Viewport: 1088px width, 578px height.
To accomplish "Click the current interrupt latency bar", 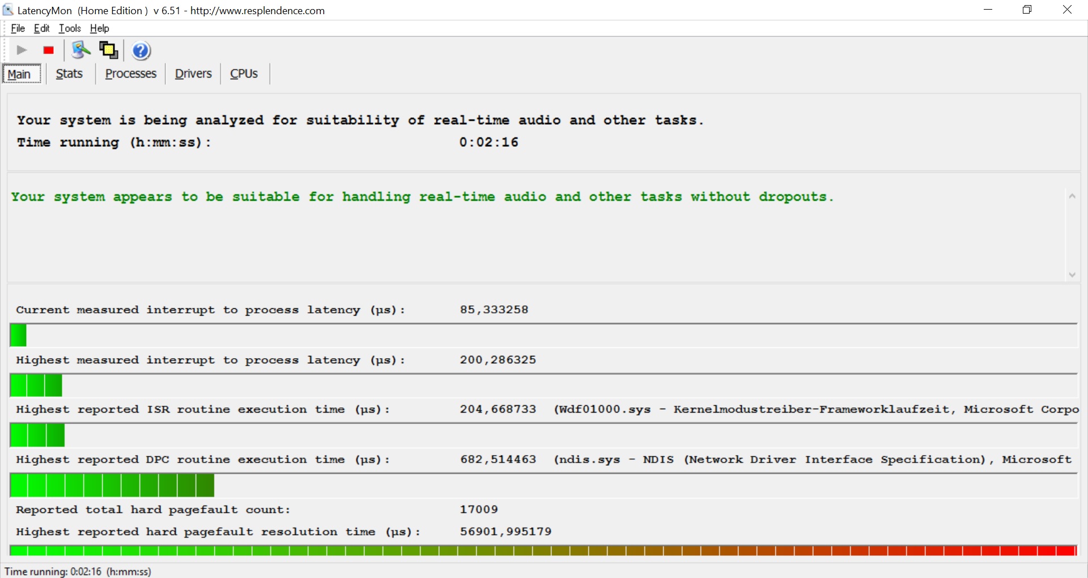I will click(543, 335).
